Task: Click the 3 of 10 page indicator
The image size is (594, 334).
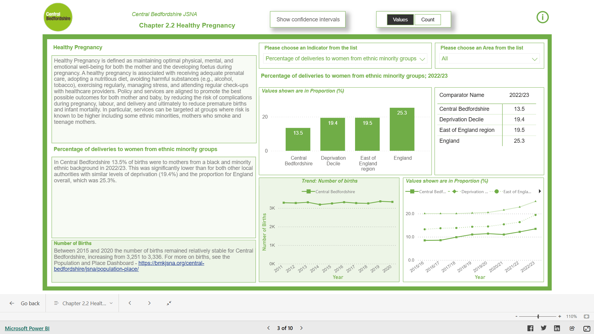Action: (x=285, y=328)
